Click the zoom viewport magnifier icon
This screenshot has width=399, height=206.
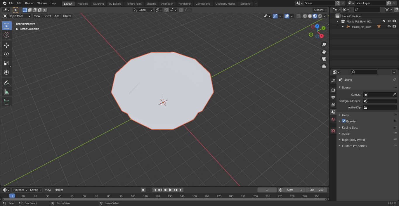(324, 44)
